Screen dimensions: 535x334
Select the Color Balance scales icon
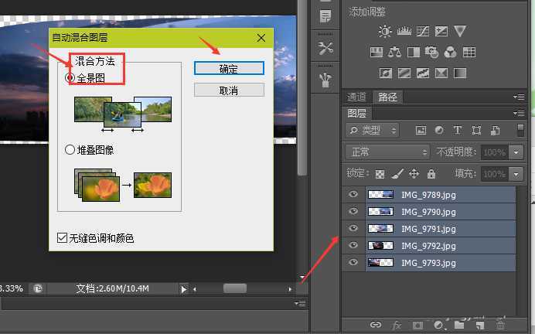click(395, 53)
